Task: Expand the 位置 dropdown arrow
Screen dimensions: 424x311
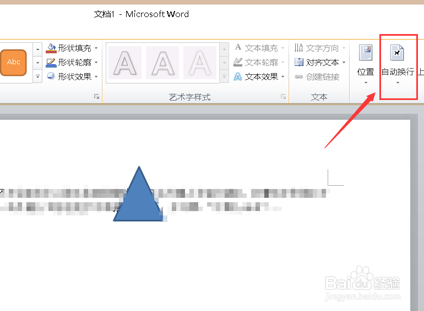Action: coord(366,82)
